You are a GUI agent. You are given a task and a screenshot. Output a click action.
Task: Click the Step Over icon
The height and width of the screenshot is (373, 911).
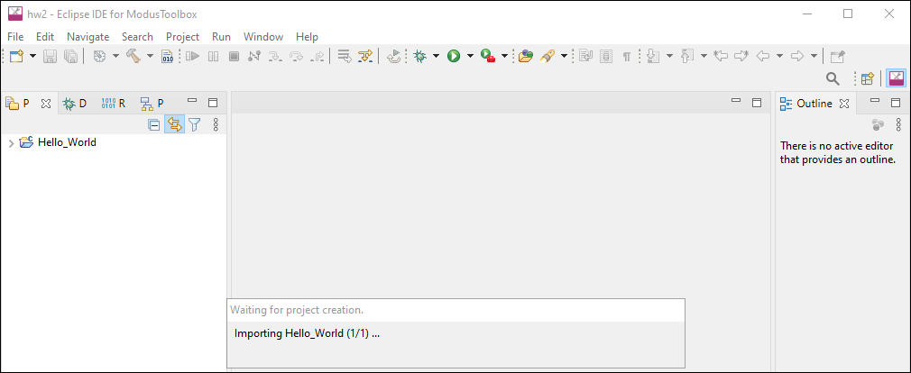click(x=297, y=56)
